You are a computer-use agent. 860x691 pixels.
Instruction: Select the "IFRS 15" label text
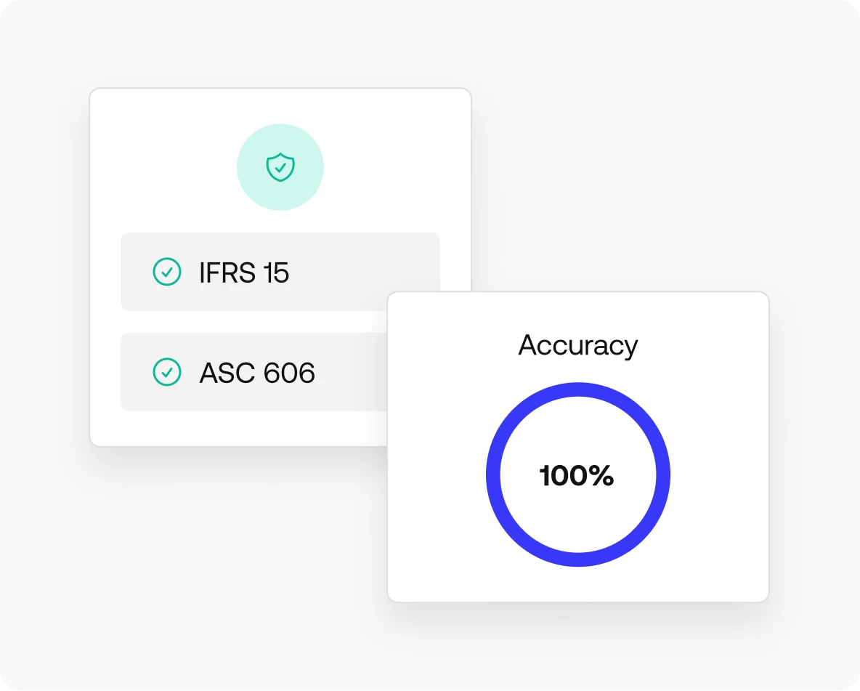pos(244,272)
